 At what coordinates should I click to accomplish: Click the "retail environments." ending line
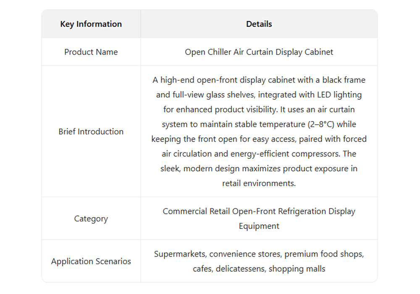259,184
